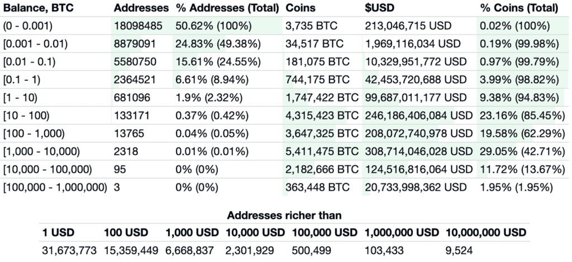The width and height of the screenshot is (572, 262).
Task: Click the Addresses richer than heading
Action: 285,215
